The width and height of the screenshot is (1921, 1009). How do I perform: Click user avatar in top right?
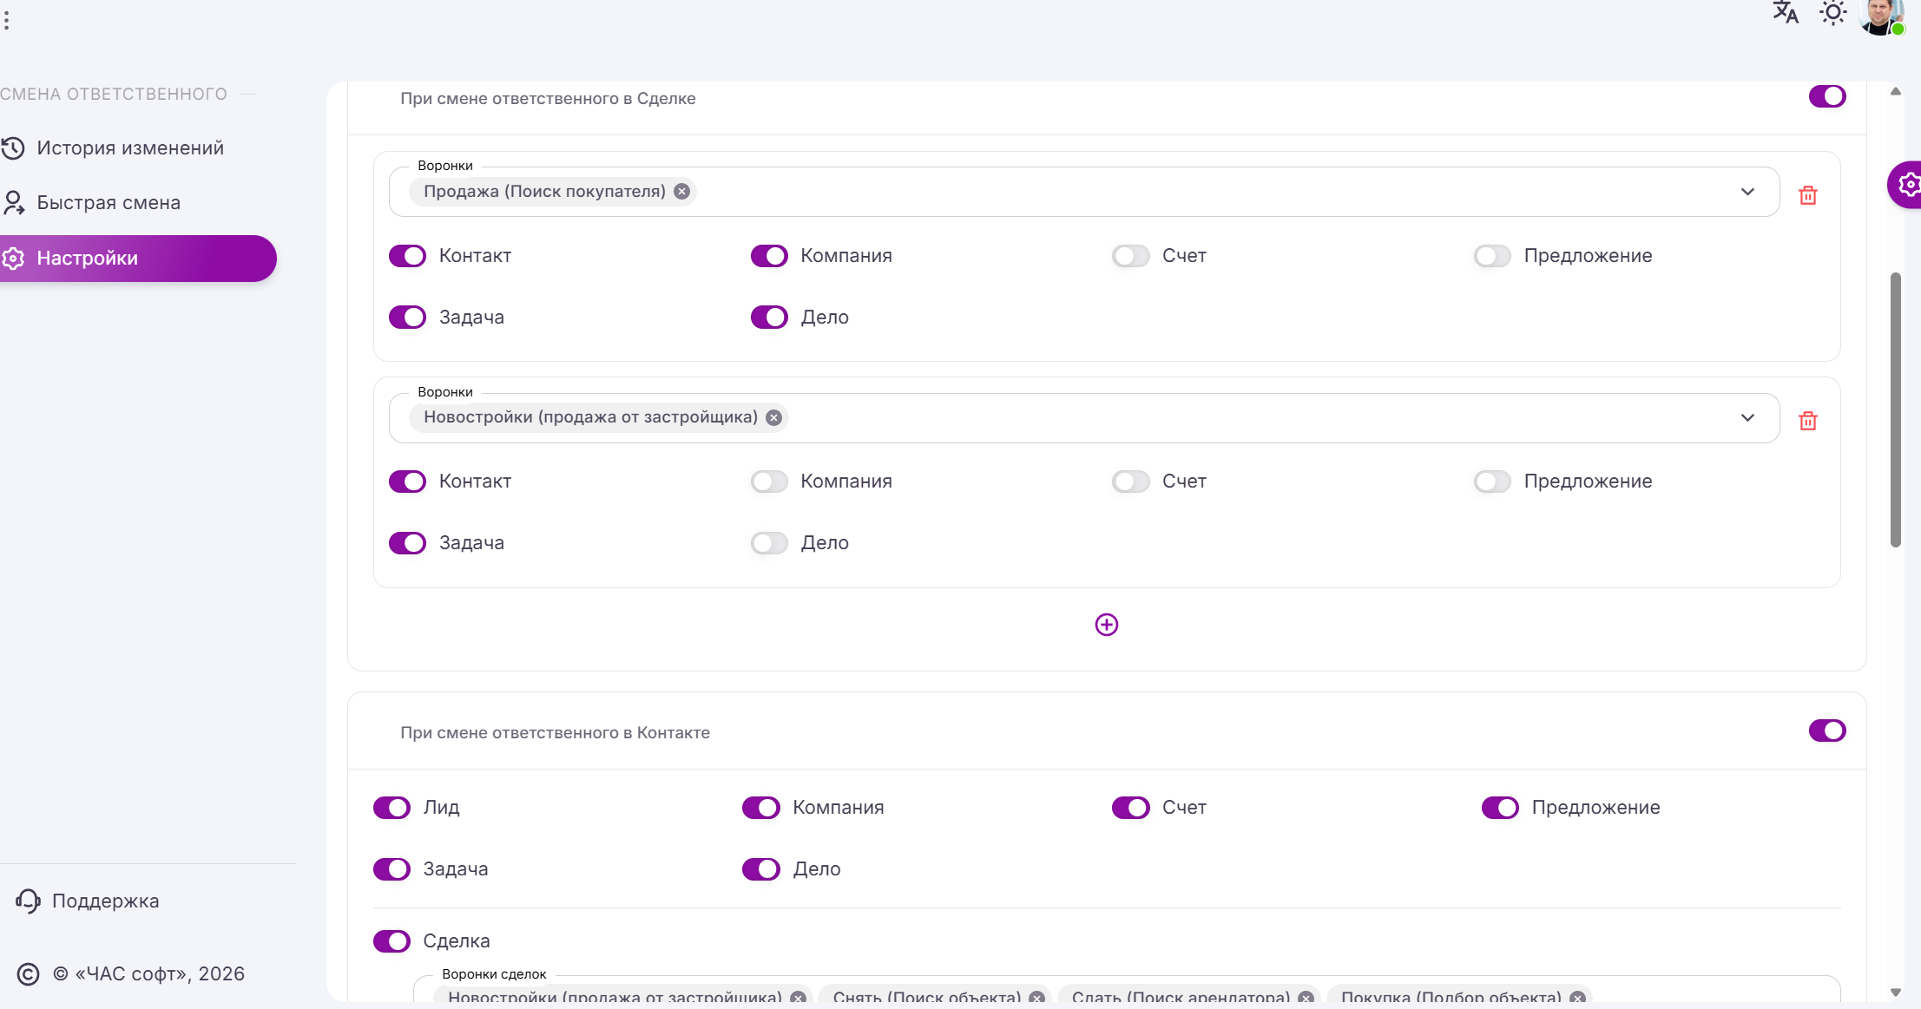1880,16
